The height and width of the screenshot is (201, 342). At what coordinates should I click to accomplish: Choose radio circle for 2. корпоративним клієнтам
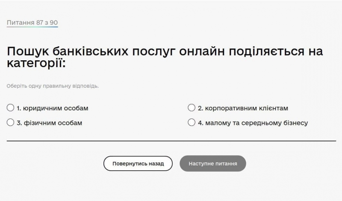pyautogui.click(x=192, y=108)
